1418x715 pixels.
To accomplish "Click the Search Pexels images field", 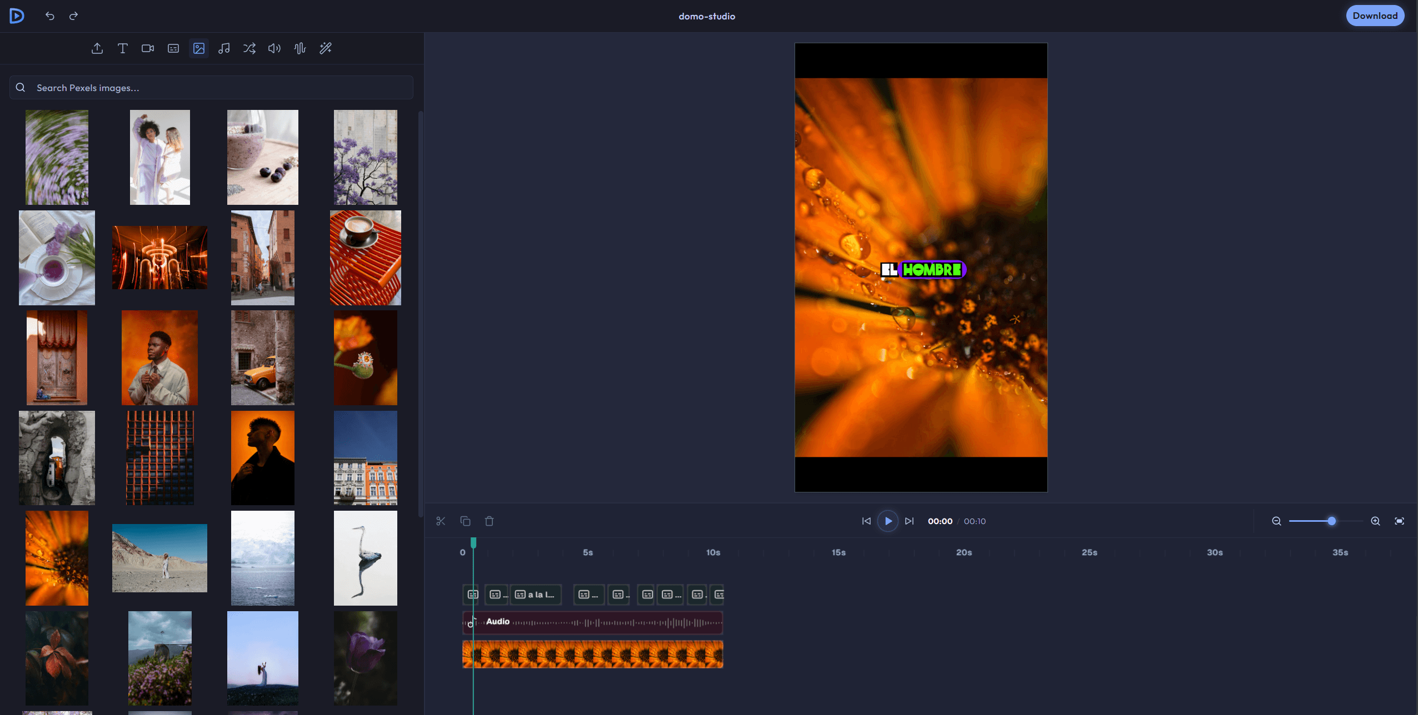I will coord(211,88).
